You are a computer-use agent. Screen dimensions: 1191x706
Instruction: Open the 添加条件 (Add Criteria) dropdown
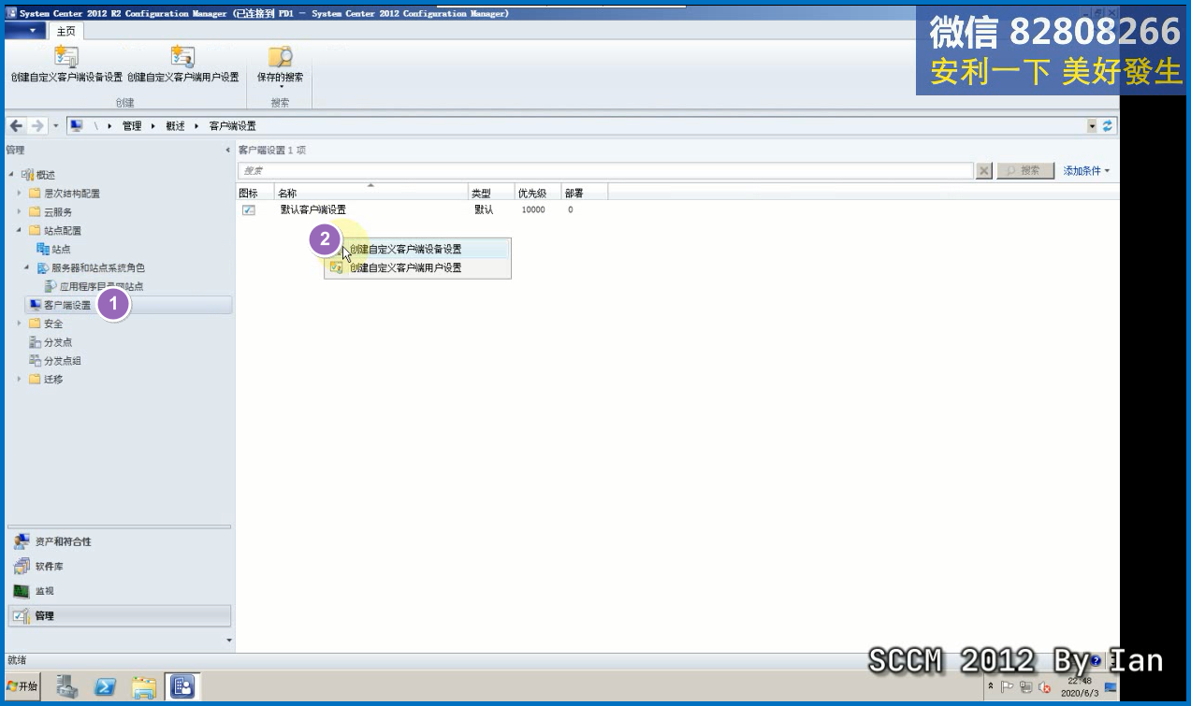(x=1086, y=171)
